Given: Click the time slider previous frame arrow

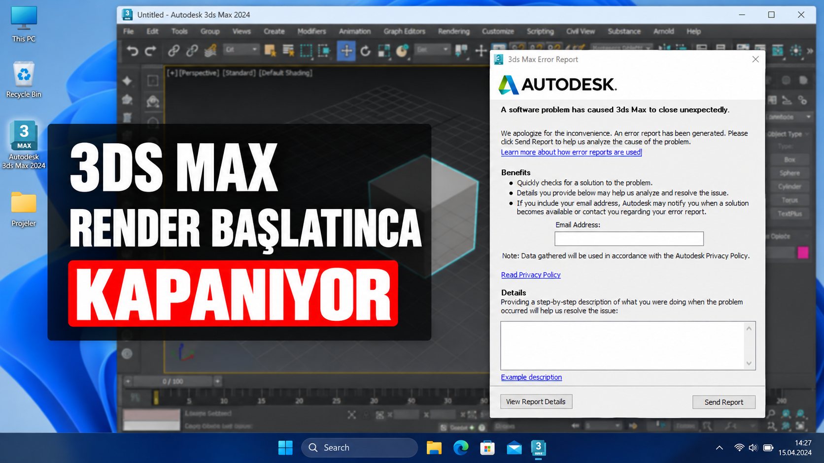Looking at the screenshot, I should [128, 381].
